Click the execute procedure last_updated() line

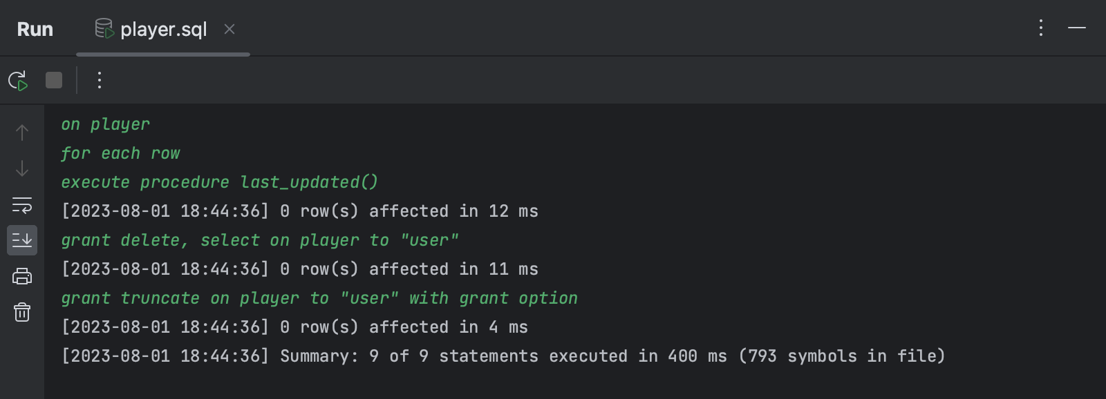point(219,182)
